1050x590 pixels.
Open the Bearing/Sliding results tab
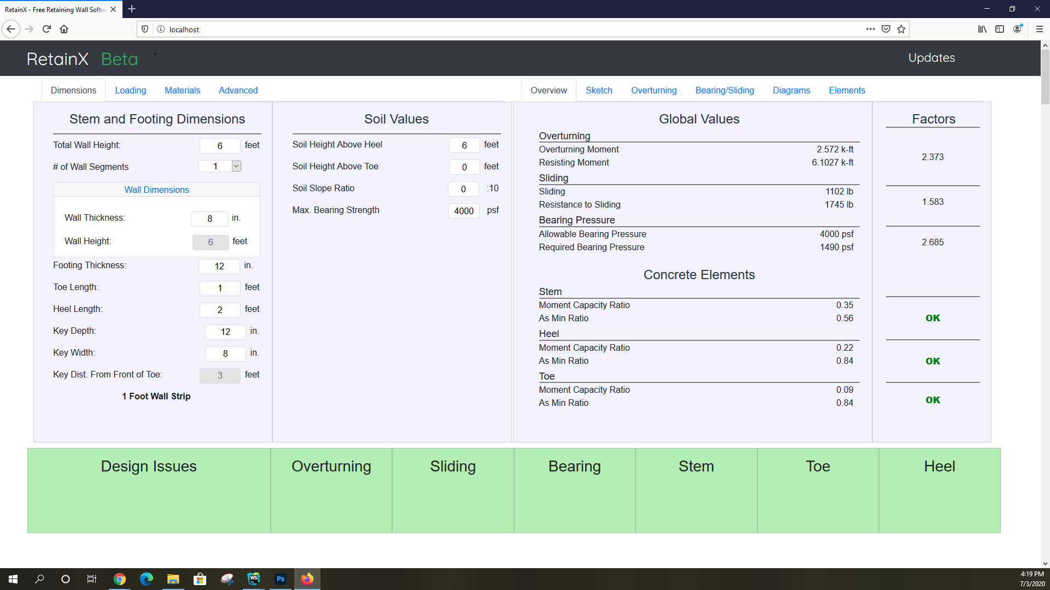click(724, 90)
